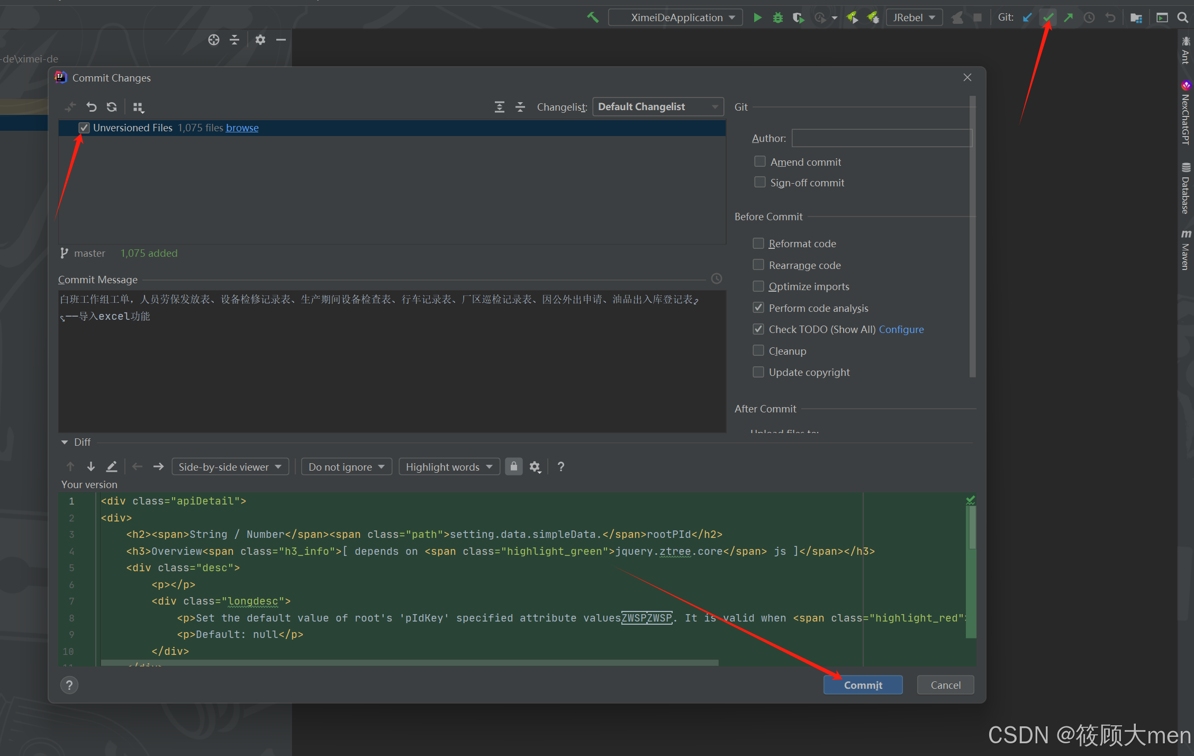The width and height of the screenshot is (1194, 756).
Task: Click the Git update project arrow
Action: click(x=1027, y=17)
